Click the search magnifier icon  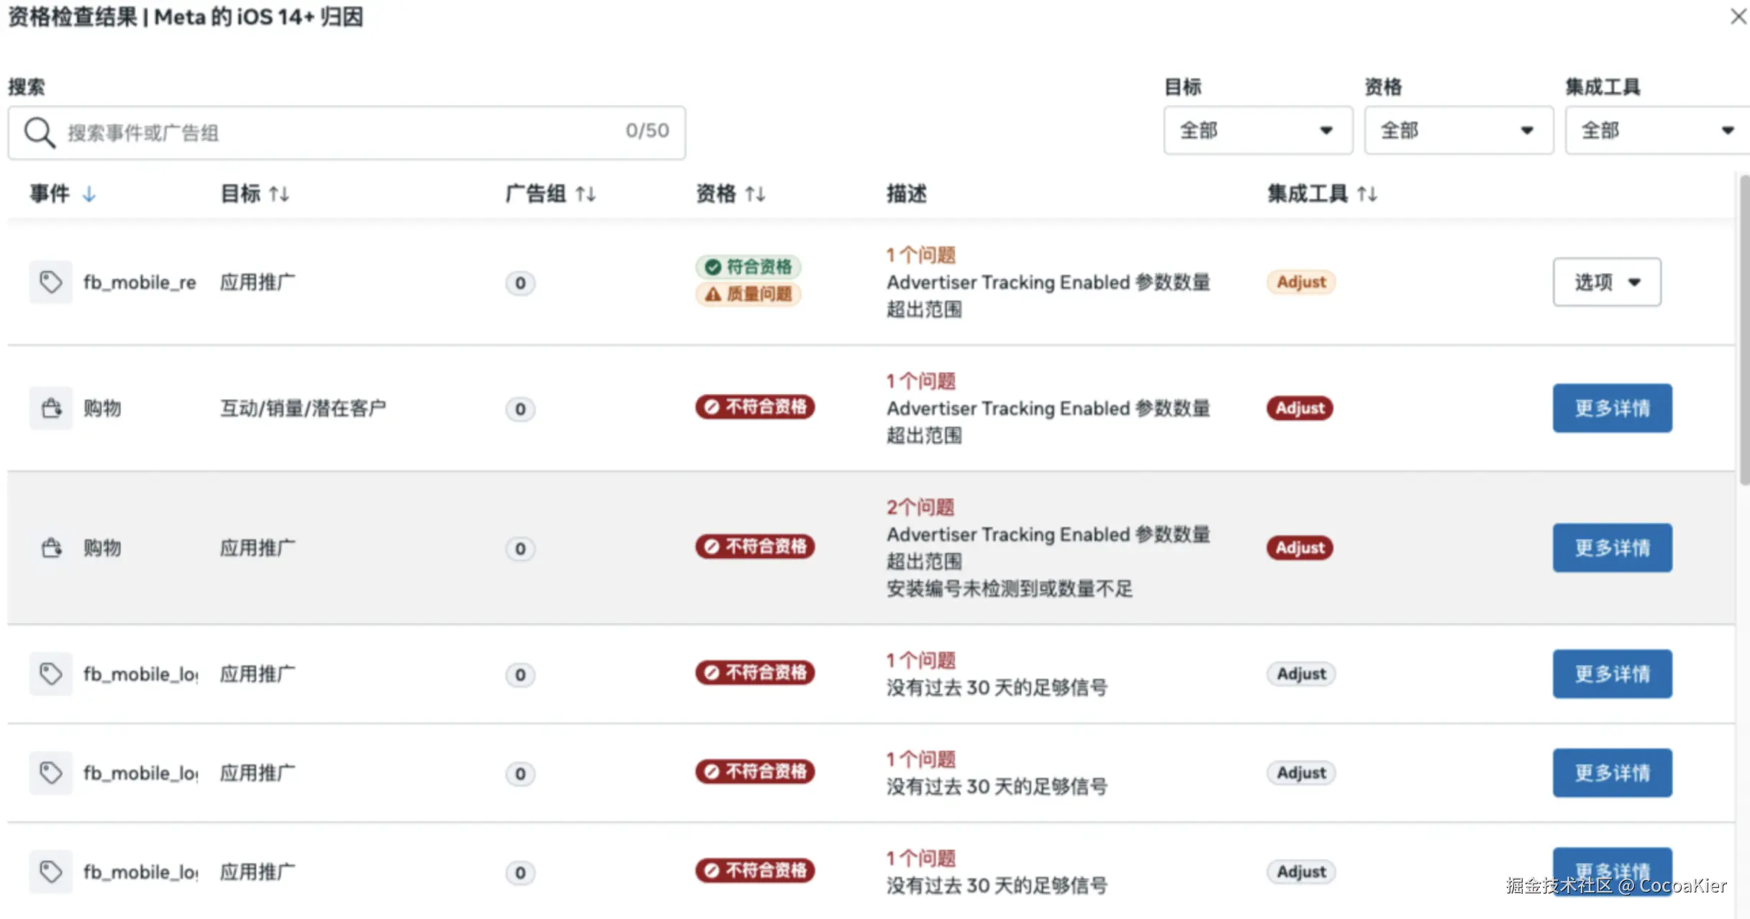pyautogui.click(x=40, y=132)
